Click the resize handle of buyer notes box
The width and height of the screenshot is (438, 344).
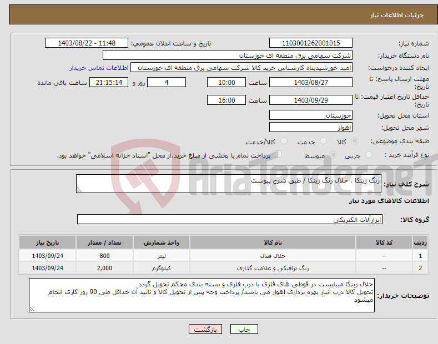pyautogui.click(x=32, y=309)
